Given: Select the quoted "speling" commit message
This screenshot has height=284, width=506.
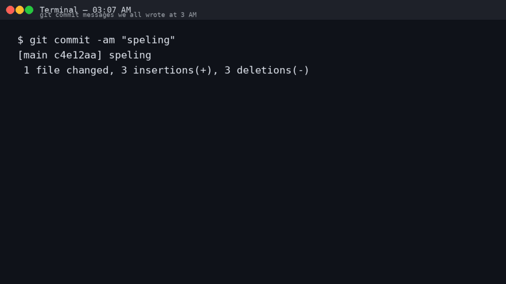Looking at the screenshot, I should 147,40.
